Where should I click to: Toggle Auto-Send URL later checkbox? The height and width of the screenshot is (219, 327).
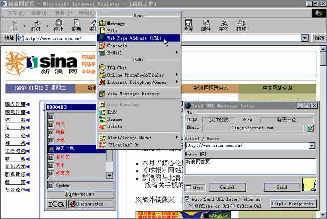pyautogui.click(x=187, y=199)
